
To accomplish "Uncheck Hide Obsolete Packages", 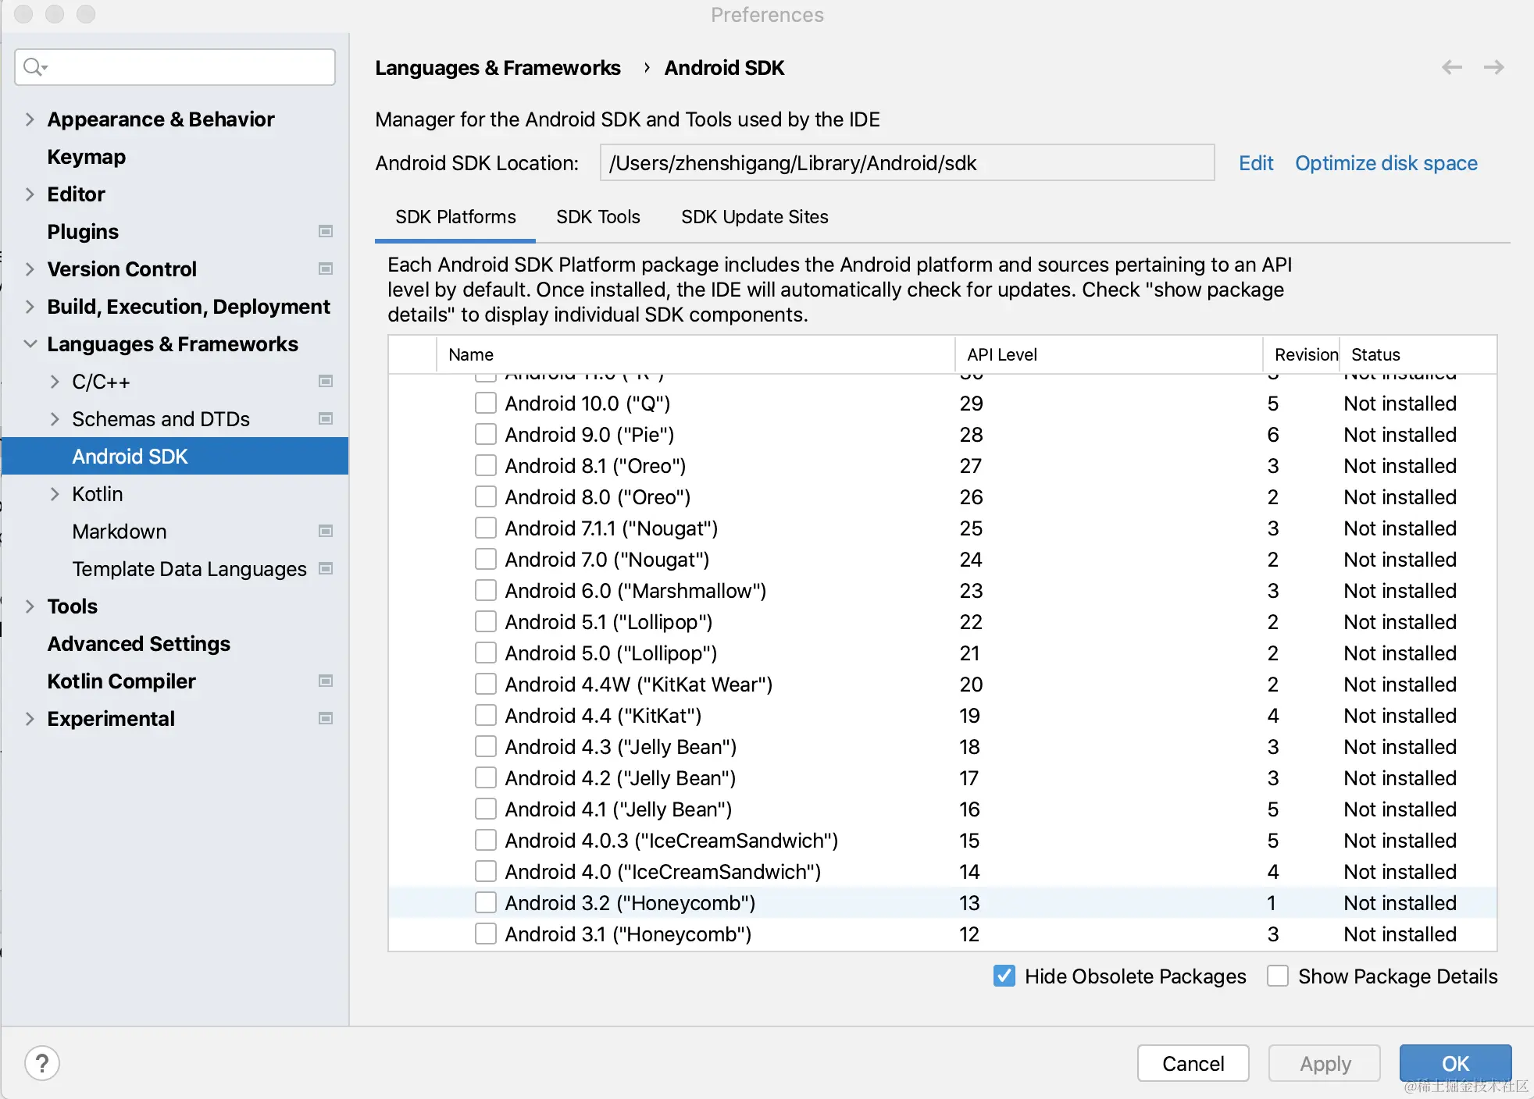I will 1004,976.
